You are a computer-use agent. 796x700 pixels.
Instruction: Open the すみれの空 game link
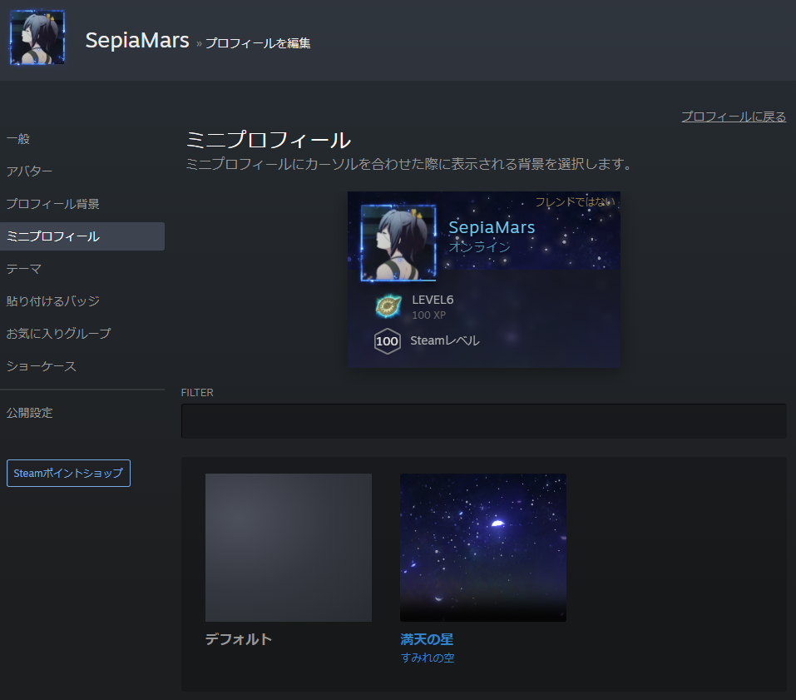point(428,658)
